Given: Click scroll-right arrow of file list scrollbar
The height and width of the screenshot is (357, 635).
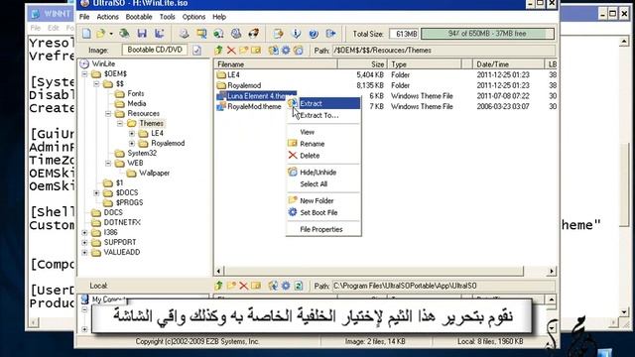Looking at the screenshot, I should tap(552, 271).
